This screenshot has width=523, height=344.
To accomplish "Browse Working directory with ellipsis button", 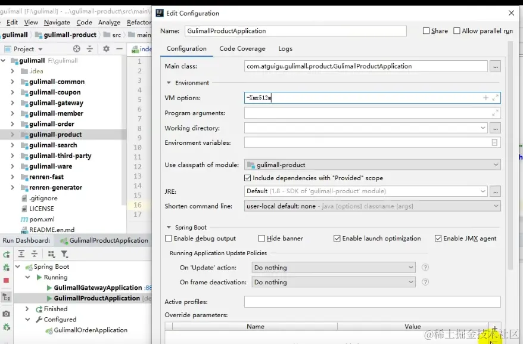I will pyautogui.click(x=496, y=128).
